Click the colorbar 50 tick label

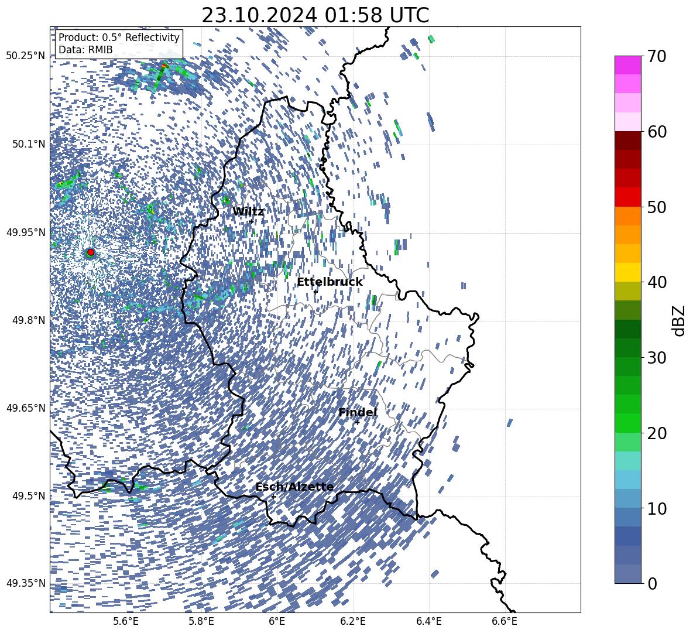coord(656,207)
